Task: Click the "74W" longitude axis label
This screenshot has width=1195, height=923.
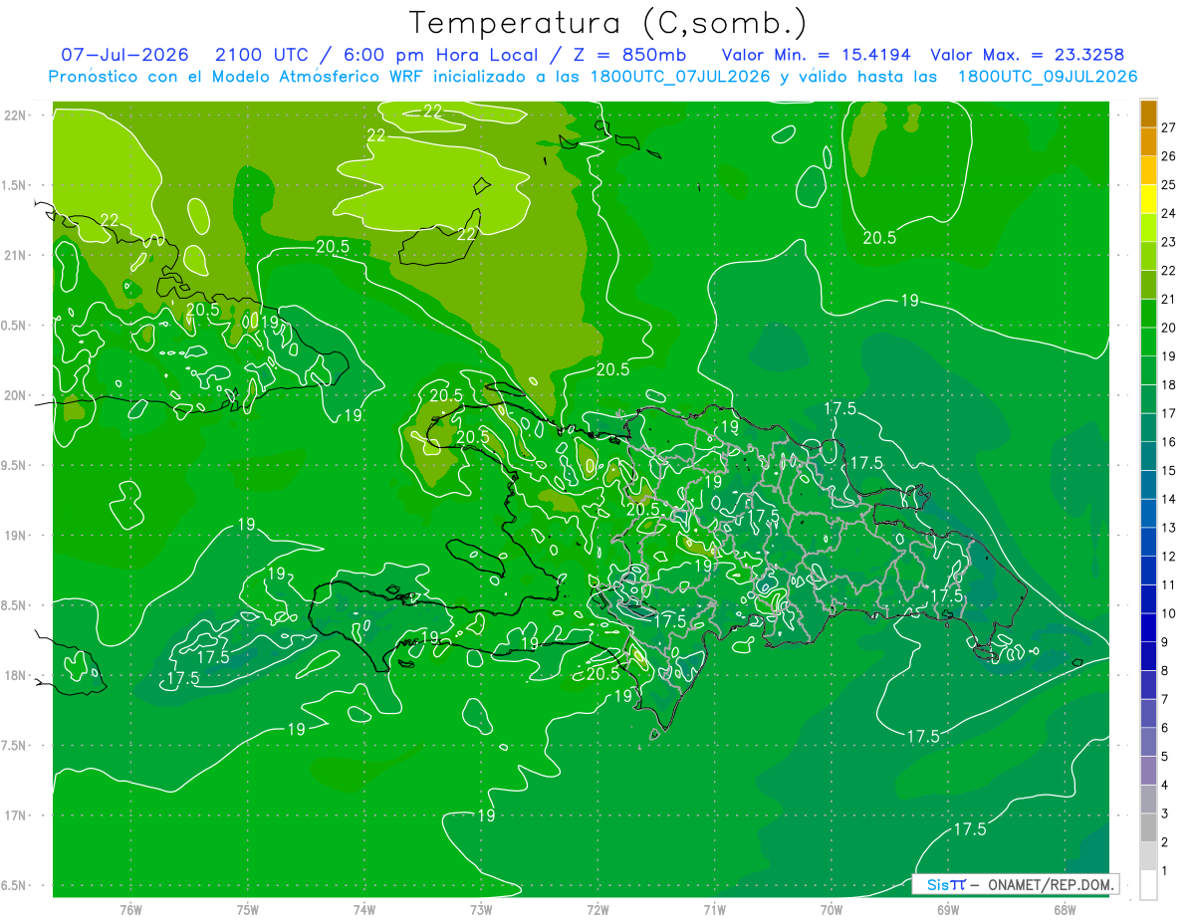Action: coord(363,909)
